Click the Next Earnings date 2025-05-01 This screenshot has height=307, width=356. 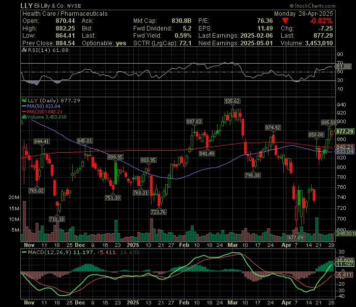click(x=256, y=43)
